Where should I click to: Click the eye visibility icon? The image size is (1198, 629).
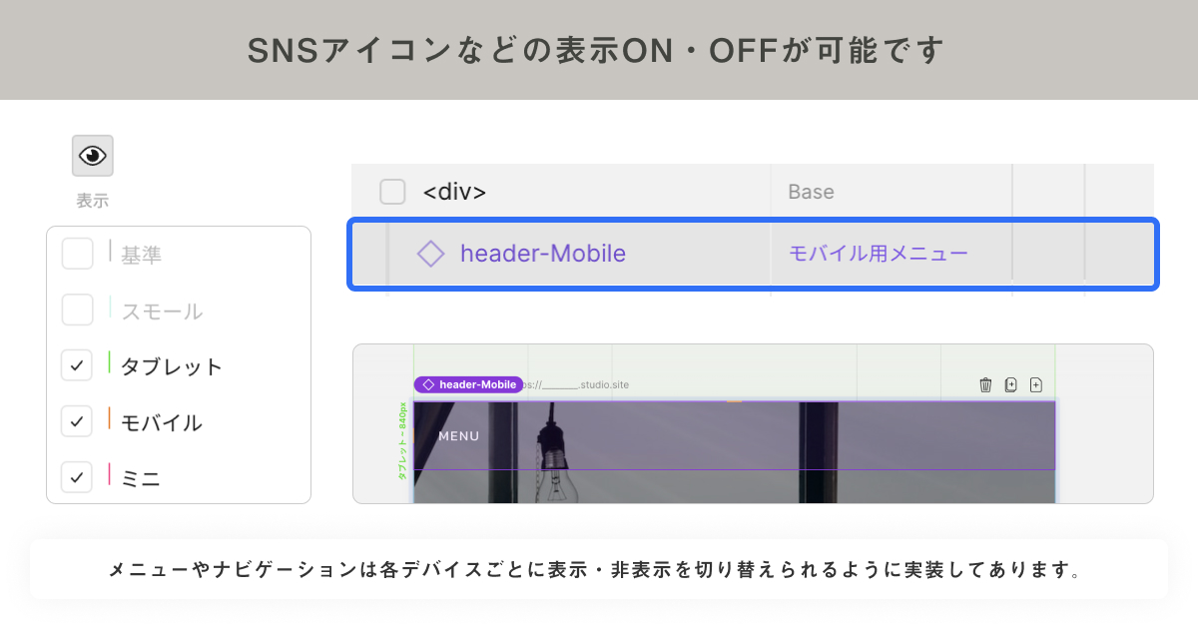[93, 156]
